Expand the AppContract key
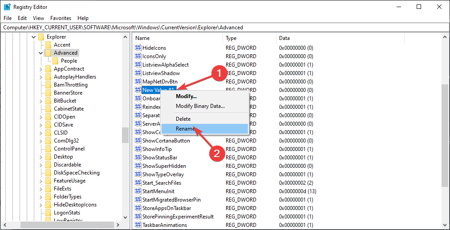 point(41,69)
